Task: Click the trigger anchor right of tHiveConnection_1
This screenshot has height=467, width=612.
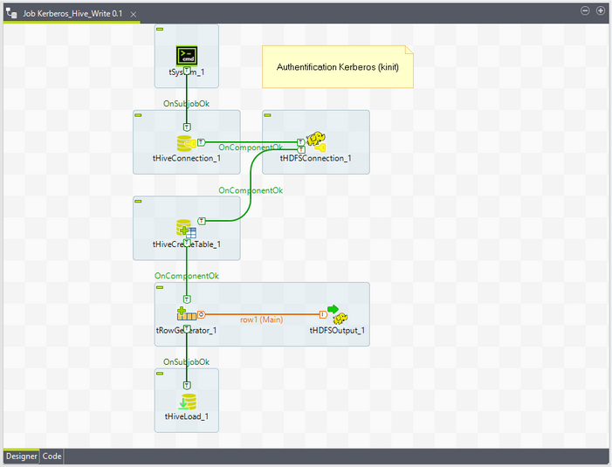Action: pos(201,142)
